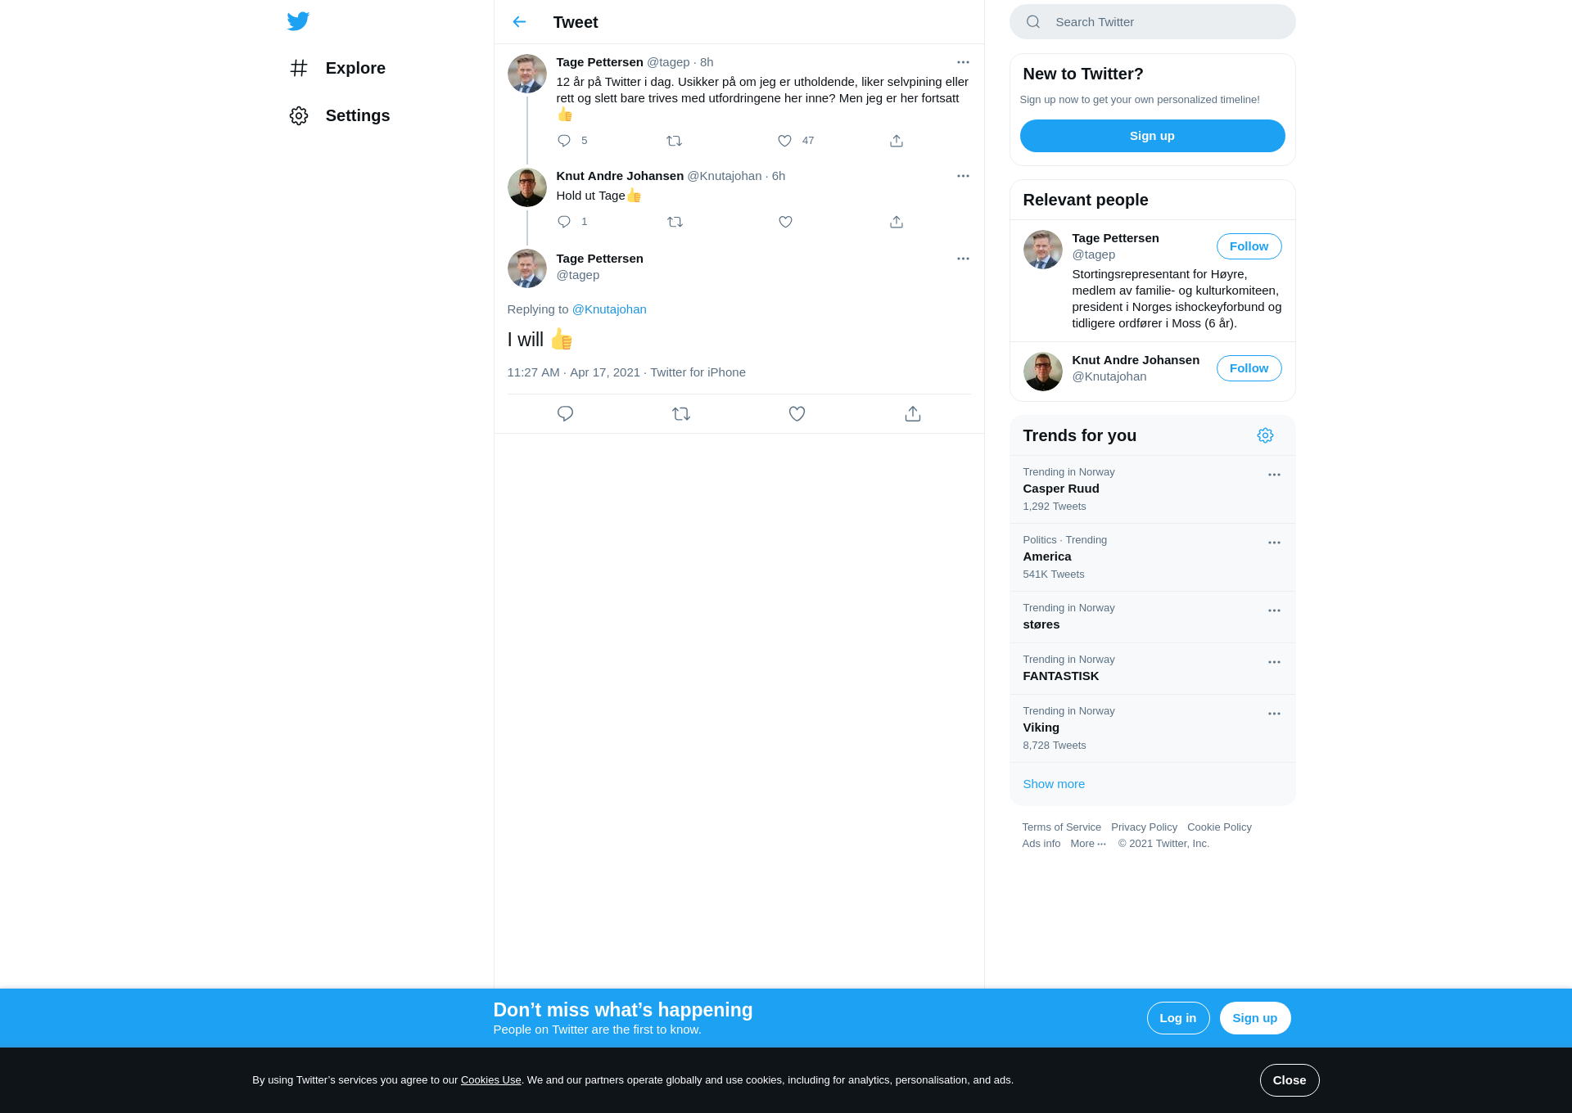1572x1113 pixels.
Task: Expand the More footer menu
Action: pyautogui.click(x=1088, y=844)
